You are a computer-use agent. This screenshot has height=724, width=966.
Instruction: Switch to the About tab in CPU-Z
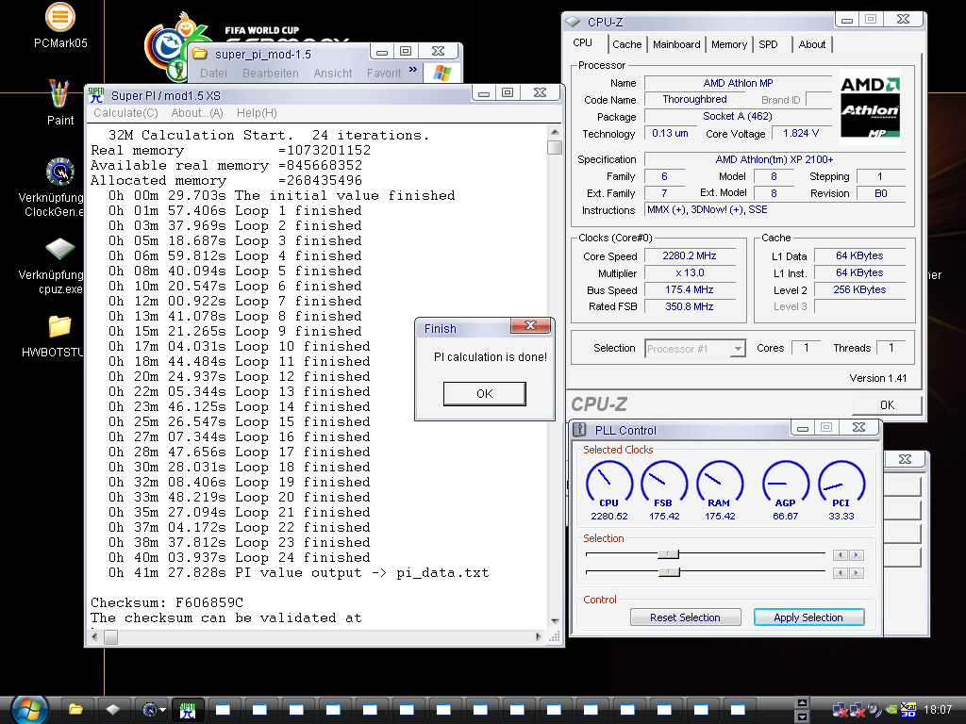click(812, 44)
